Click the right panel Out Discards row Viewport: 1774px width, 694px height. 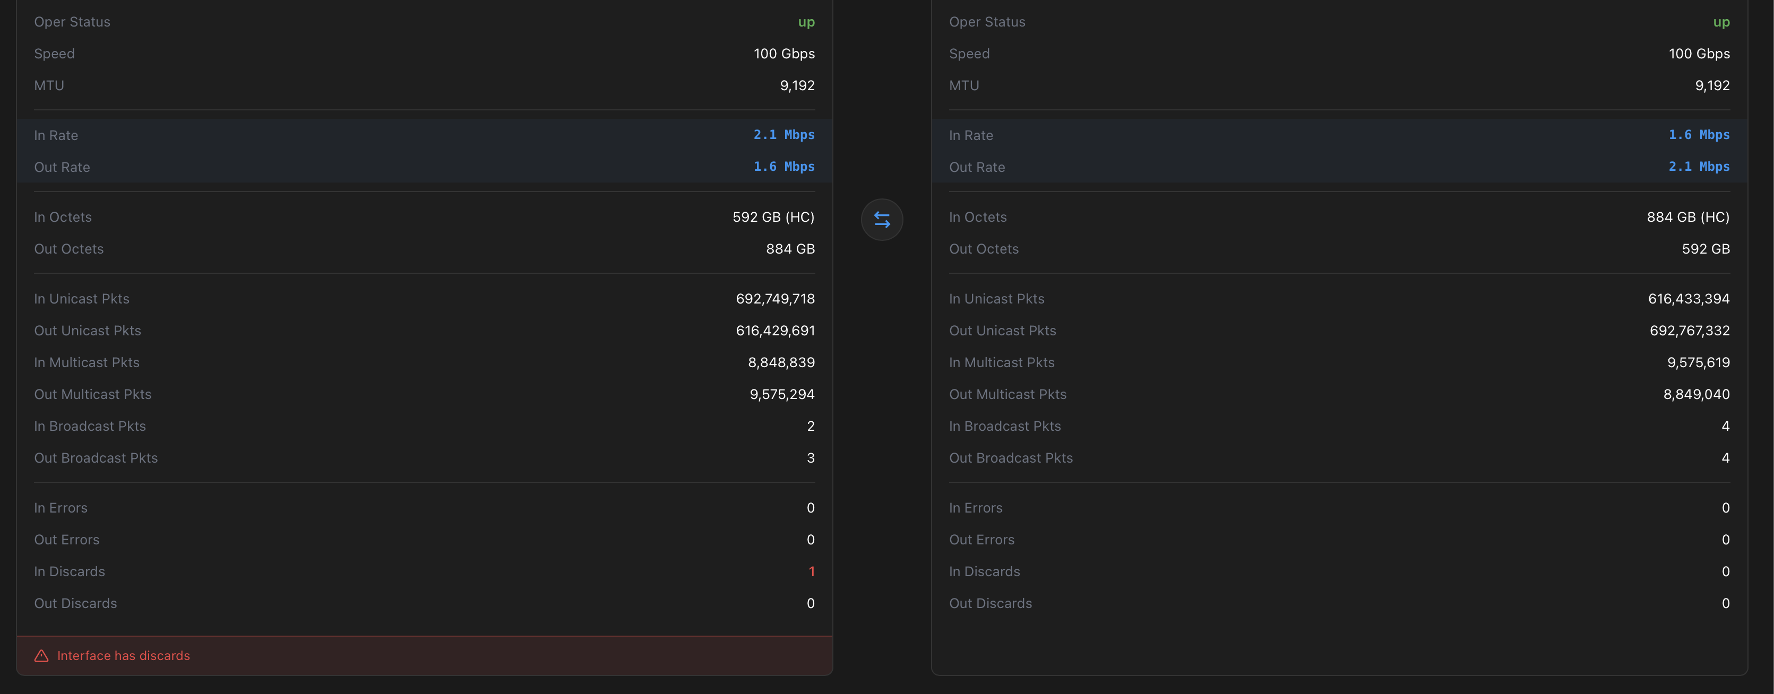click(1339, 603)
